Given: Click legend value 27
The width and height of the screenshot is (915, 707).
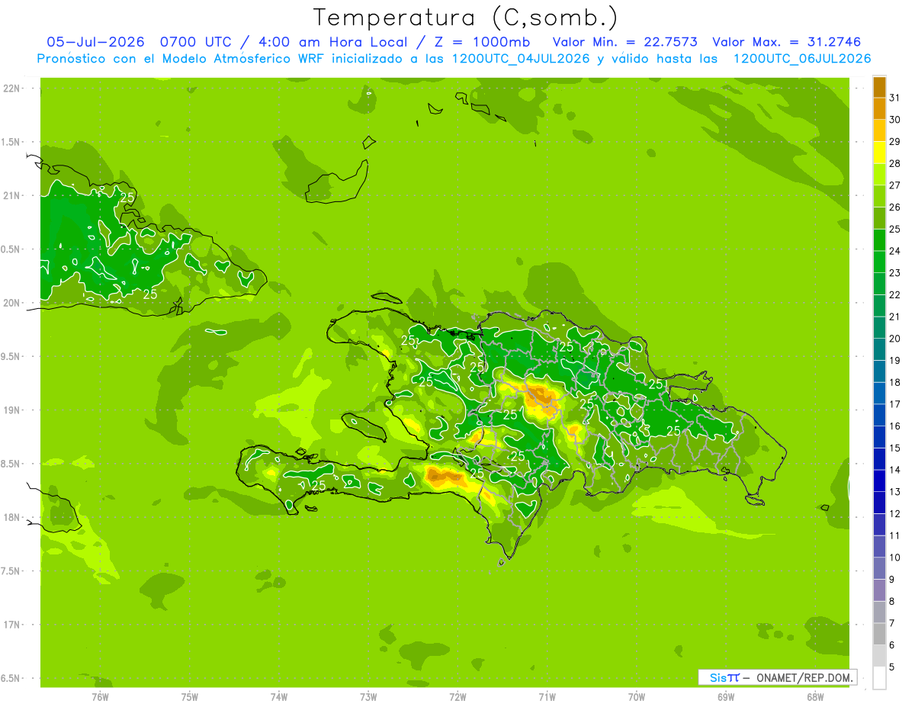Looking at the screenshot, I should tap(894, 185).
